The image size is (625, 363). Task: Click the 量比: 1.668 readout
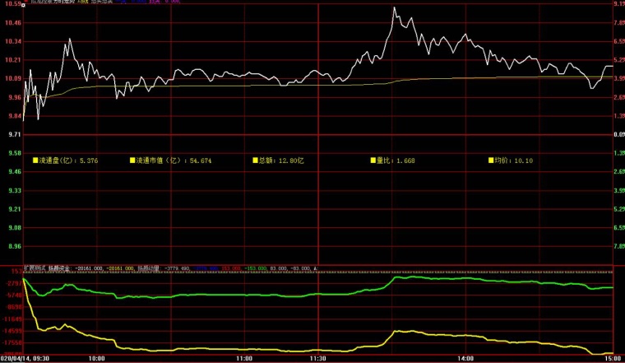click(x=395, y=161)
